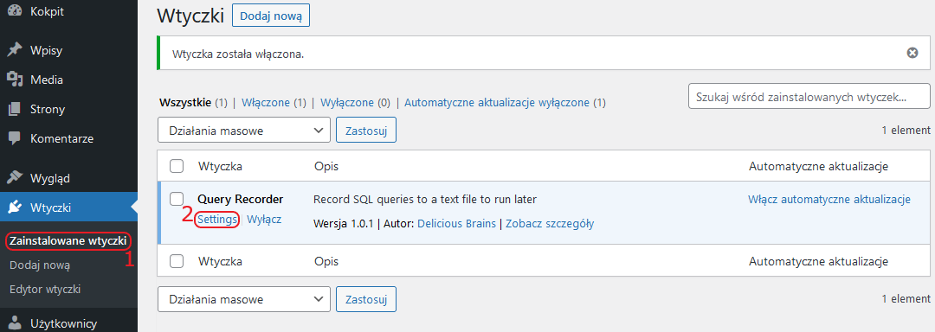The width and height of the screenshot is (935, 332).
Task: Click the Query Recorder plugin name
Action: pos(241,200)
